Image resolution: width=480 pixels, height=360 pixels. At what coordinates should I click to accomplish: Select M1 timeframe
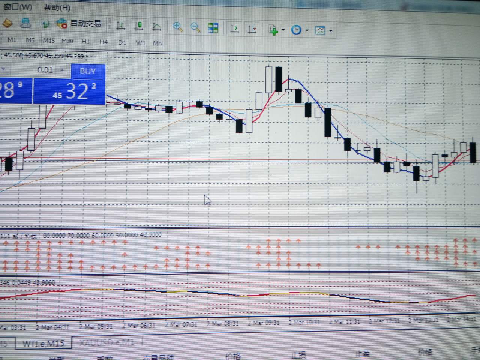(12, 40)
